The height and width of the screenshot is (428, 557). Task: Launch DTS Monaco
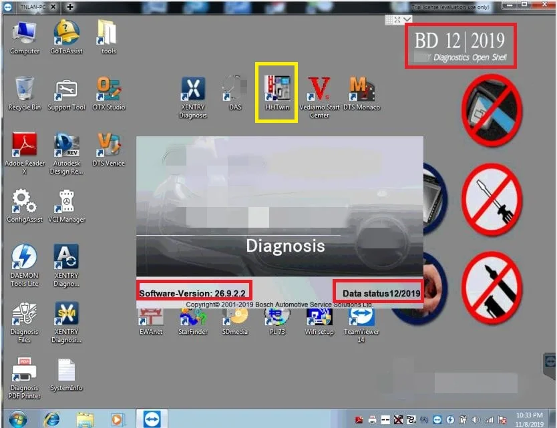pyautogui.click(x=361, y=93)
